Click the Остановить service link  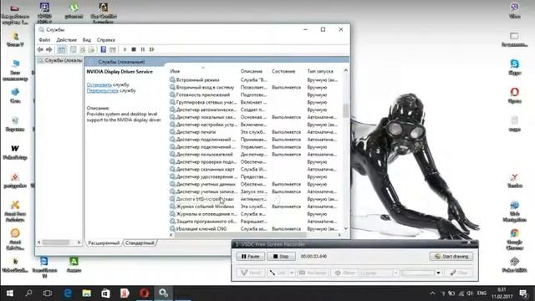99,84
